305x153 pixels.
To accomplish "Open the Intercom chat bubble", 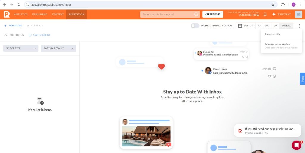I will point(297,145).
